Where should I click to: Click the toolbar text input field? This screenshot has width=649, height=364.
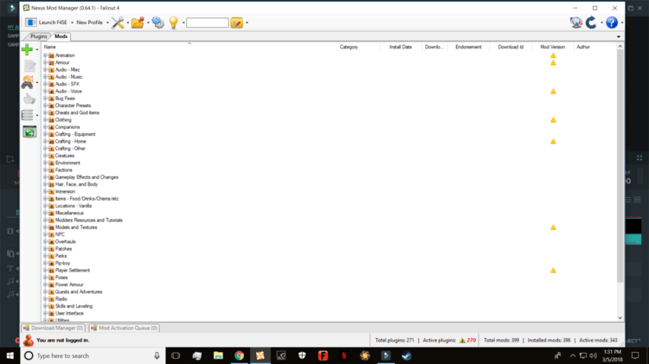(x=208, y=22)
